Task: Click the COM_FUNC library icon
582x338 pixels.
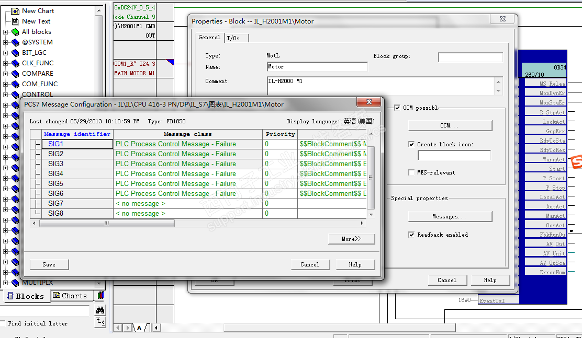Action: point(15,84)
